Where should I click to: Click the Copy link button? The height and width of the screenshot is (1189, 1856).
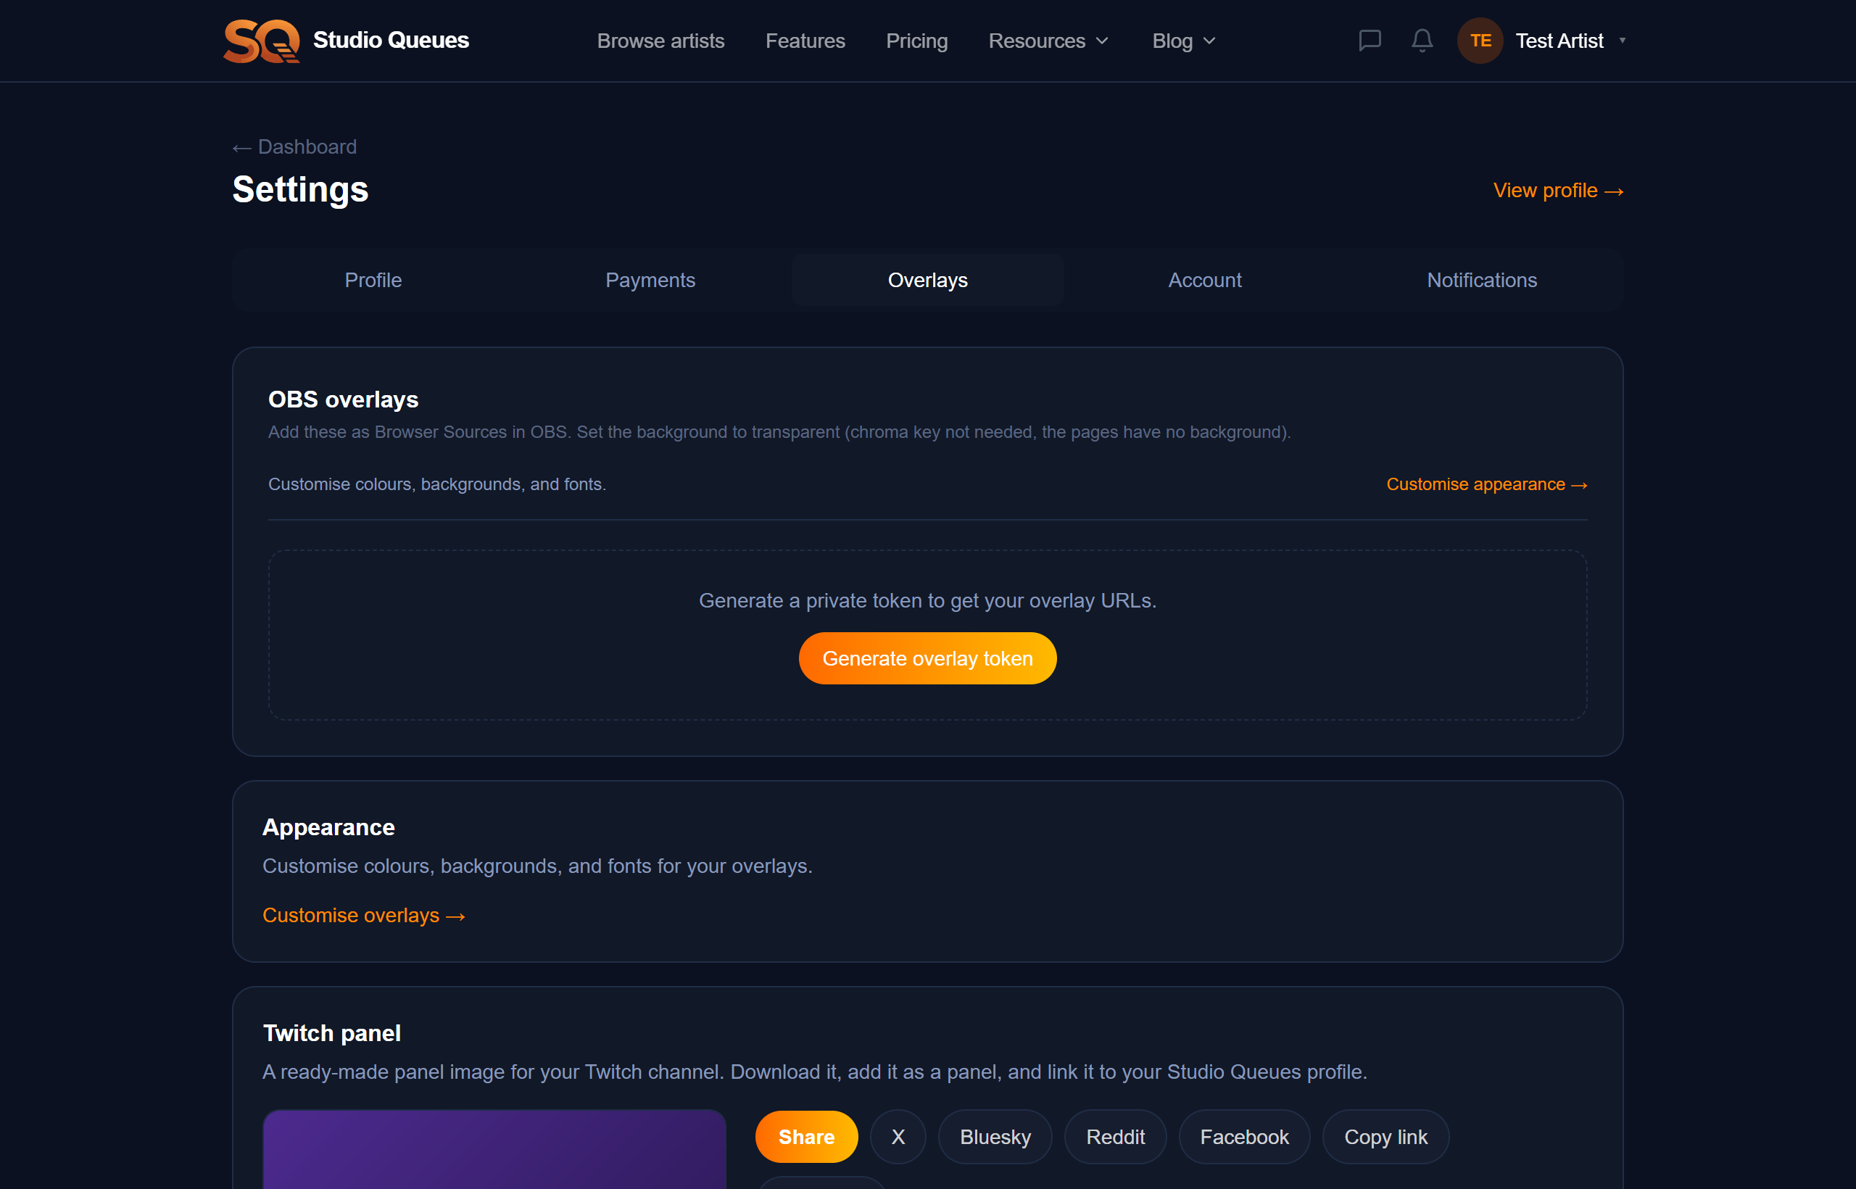click(1385, 1138)
